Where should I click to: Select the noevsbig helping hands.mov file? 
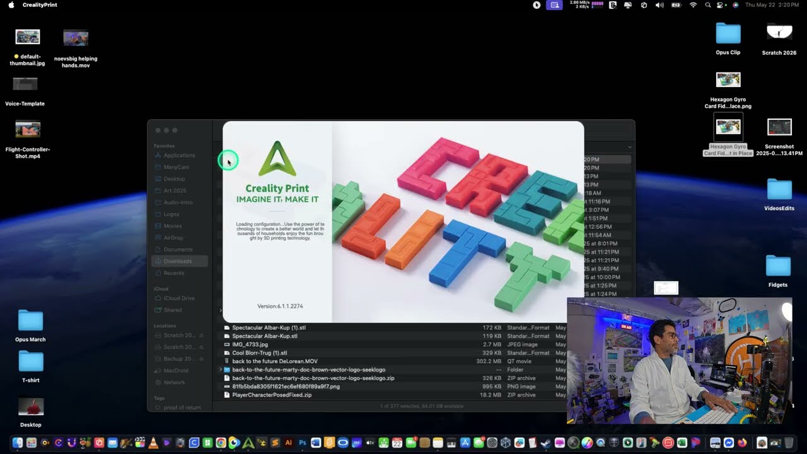click(76, 49)
